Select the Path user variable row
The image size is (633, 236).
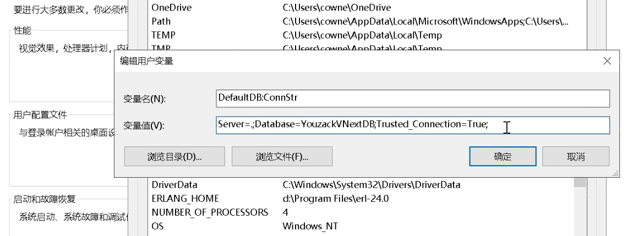pos(362,21)
